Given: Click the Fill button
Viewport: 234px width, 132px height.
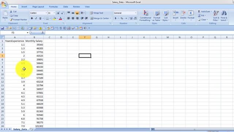Looking at the screenshot, I should point(202,15).
